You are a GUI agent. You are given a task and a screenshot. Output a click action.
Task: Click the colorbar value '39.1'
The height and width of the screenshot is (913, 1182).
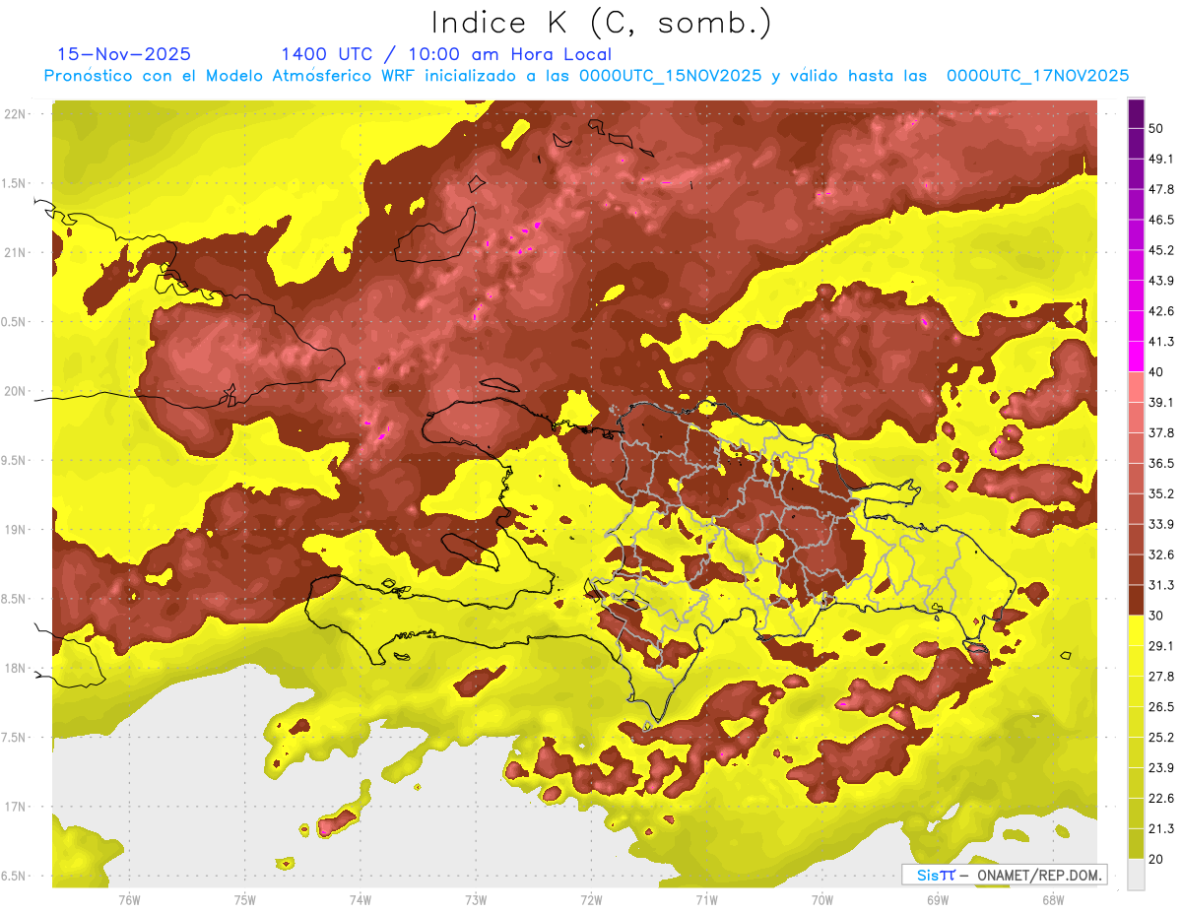[x=1160, y=402]
